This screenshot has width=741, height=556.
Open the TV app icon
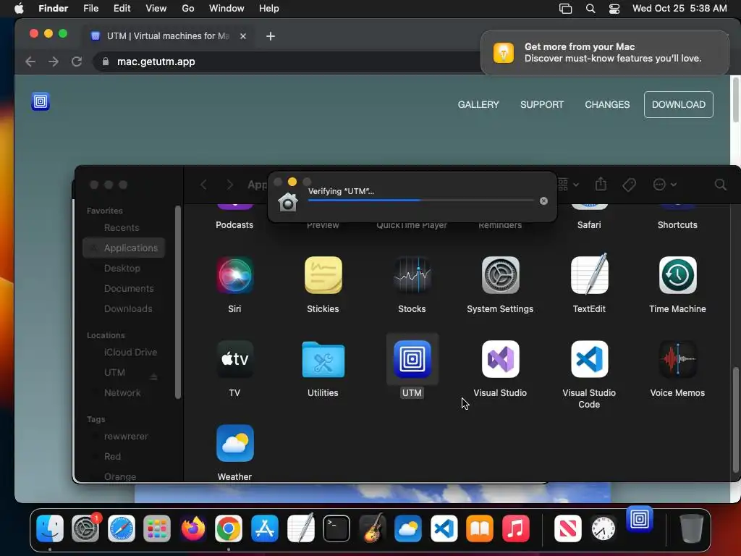[x=235, y=359]
